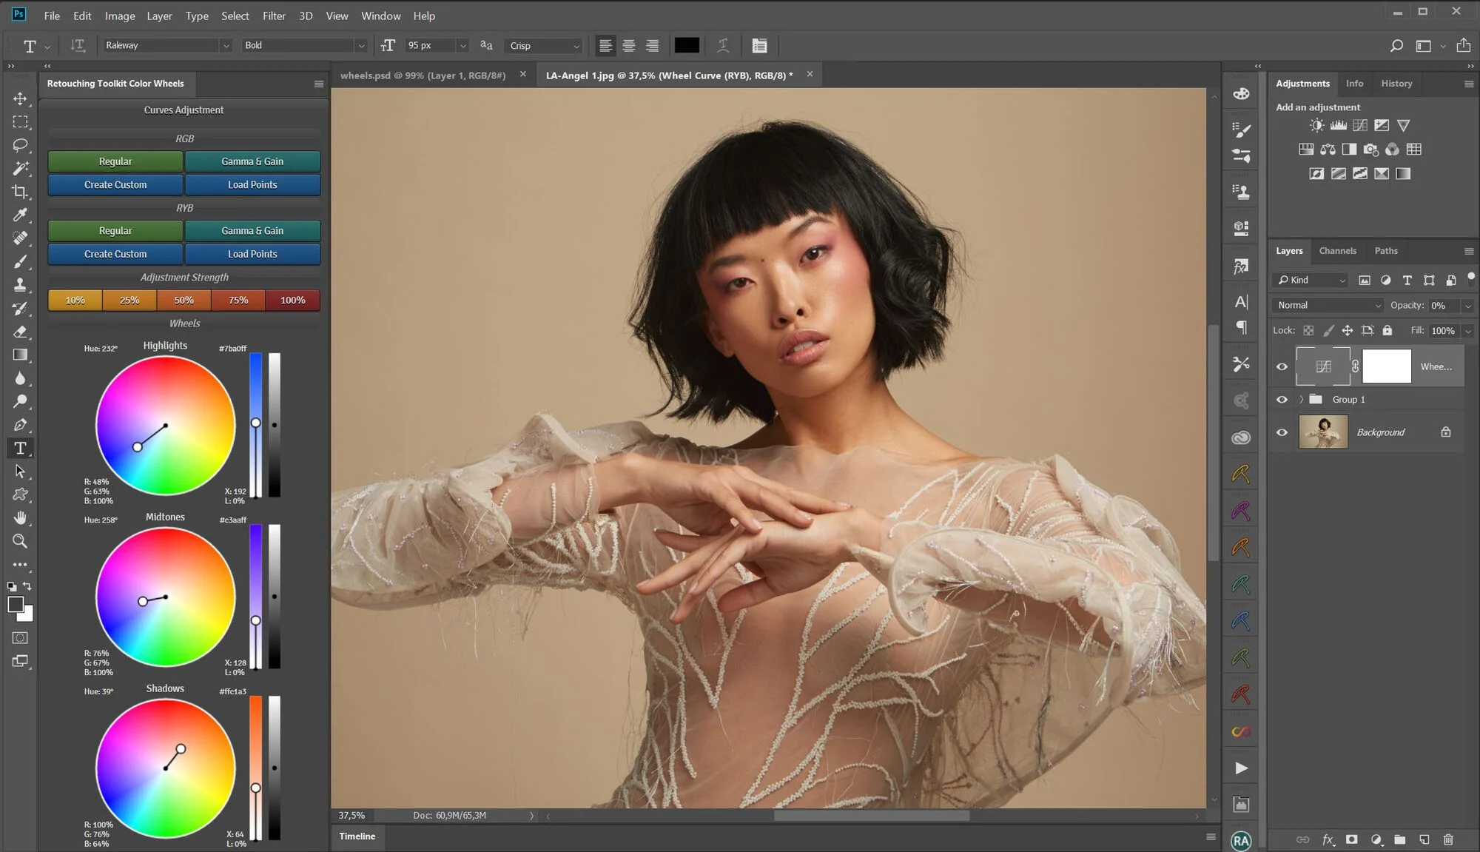Delete layer with trash icon
This screenshot has height=852, width=1480.
[1448, 839]
